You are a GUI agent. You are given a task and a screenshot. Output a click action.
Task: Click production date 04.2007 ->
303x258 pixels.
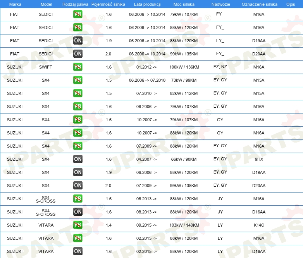click(x=146, y=159)
